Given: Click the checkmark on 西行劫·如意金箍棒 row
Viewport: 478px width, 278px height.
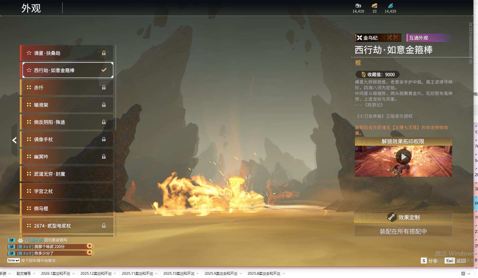Looking at the screenshot, I should coord(104,70).
